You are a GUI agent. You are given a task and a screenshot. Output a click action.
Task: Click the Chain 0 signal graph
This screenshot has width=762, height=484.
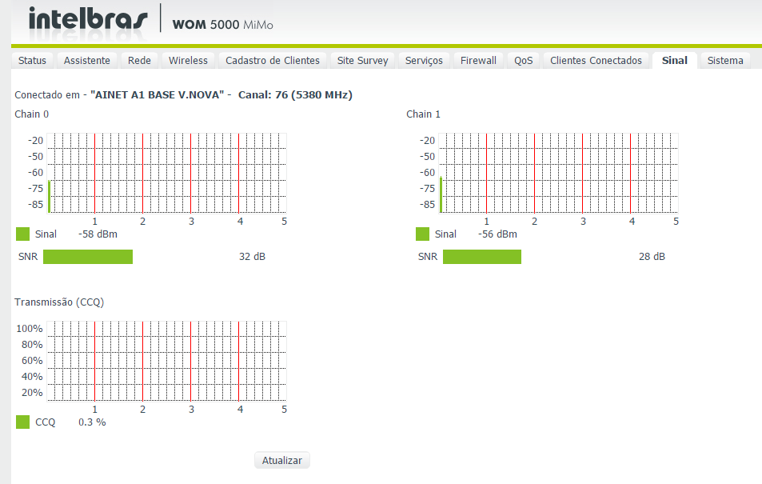166,173
